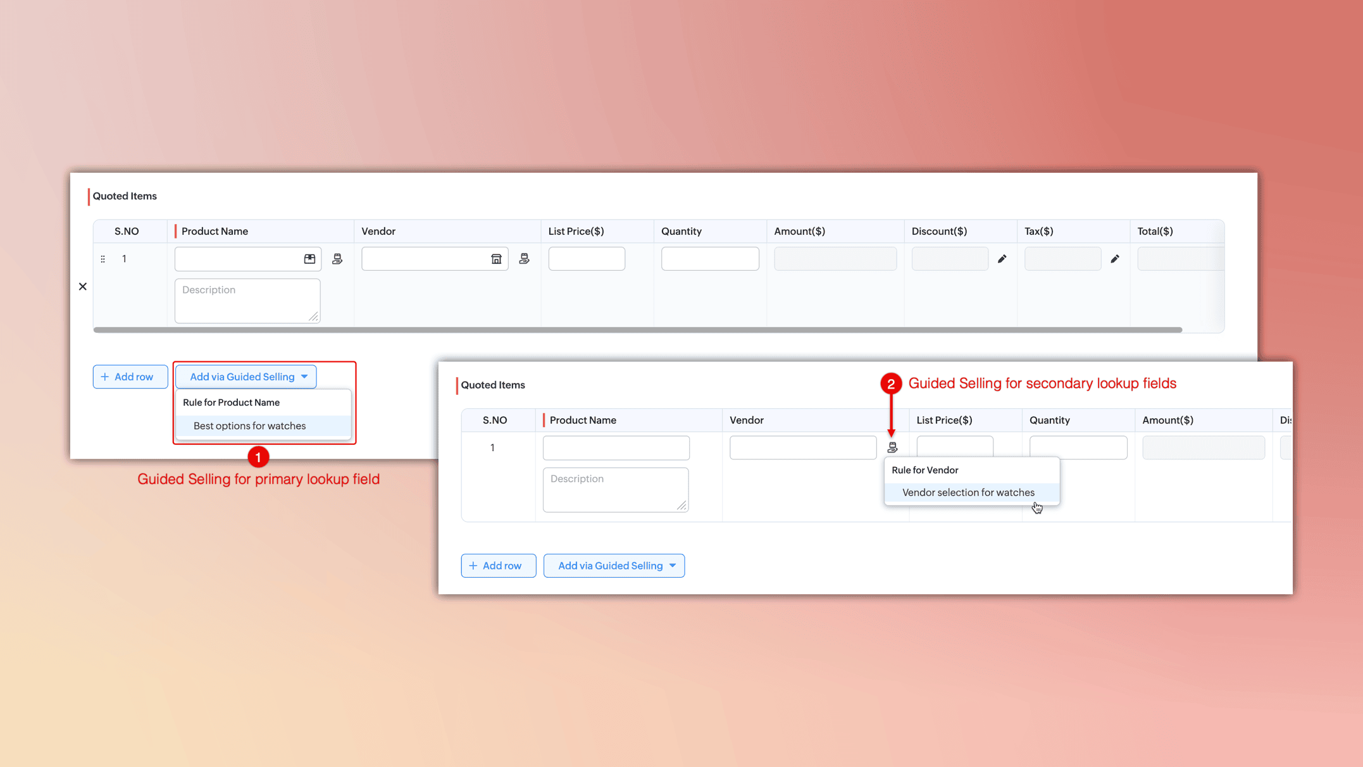The height and width of the screenshot is (767, 1363).
Task: Click Vendor guided selling icon in lower panel
Action: pos(892,447)
